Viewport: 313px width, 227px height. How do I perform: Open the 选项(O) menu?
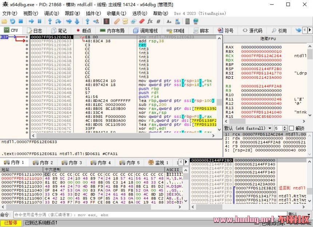click(x=140, y=14)
